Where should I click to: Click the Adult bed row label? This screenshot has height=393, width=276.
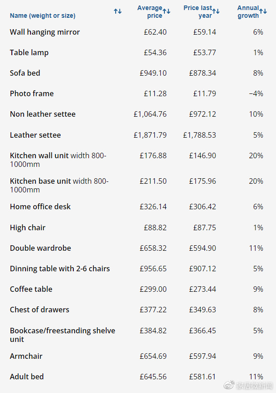click(x=27, y=377)
